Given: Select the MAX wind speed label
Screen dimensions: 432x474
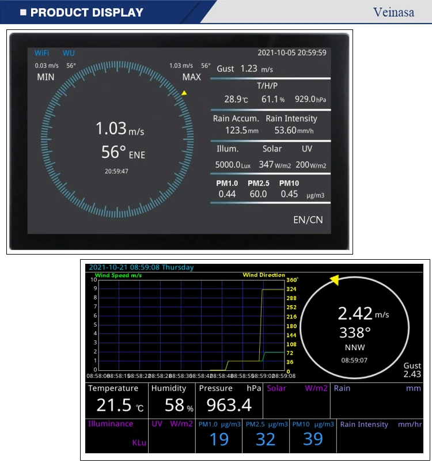Looking at the screenshot, I should pyautogui.click(x=192, y=77).
